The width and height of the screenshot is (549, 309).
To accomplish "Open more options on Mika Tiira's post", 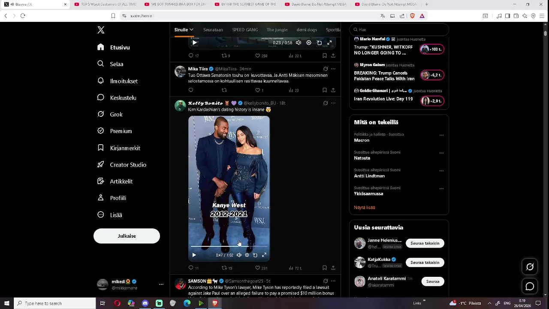I will click(333, 69).
